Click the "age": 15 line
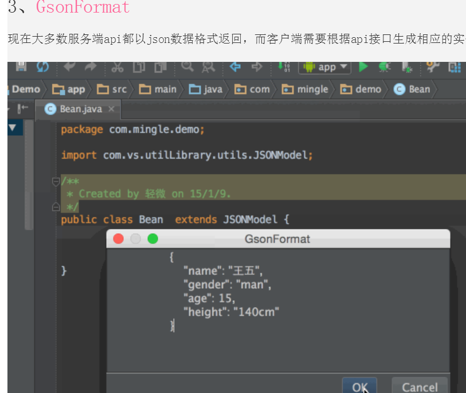The image size is (466, 393). tap(209, 298)
